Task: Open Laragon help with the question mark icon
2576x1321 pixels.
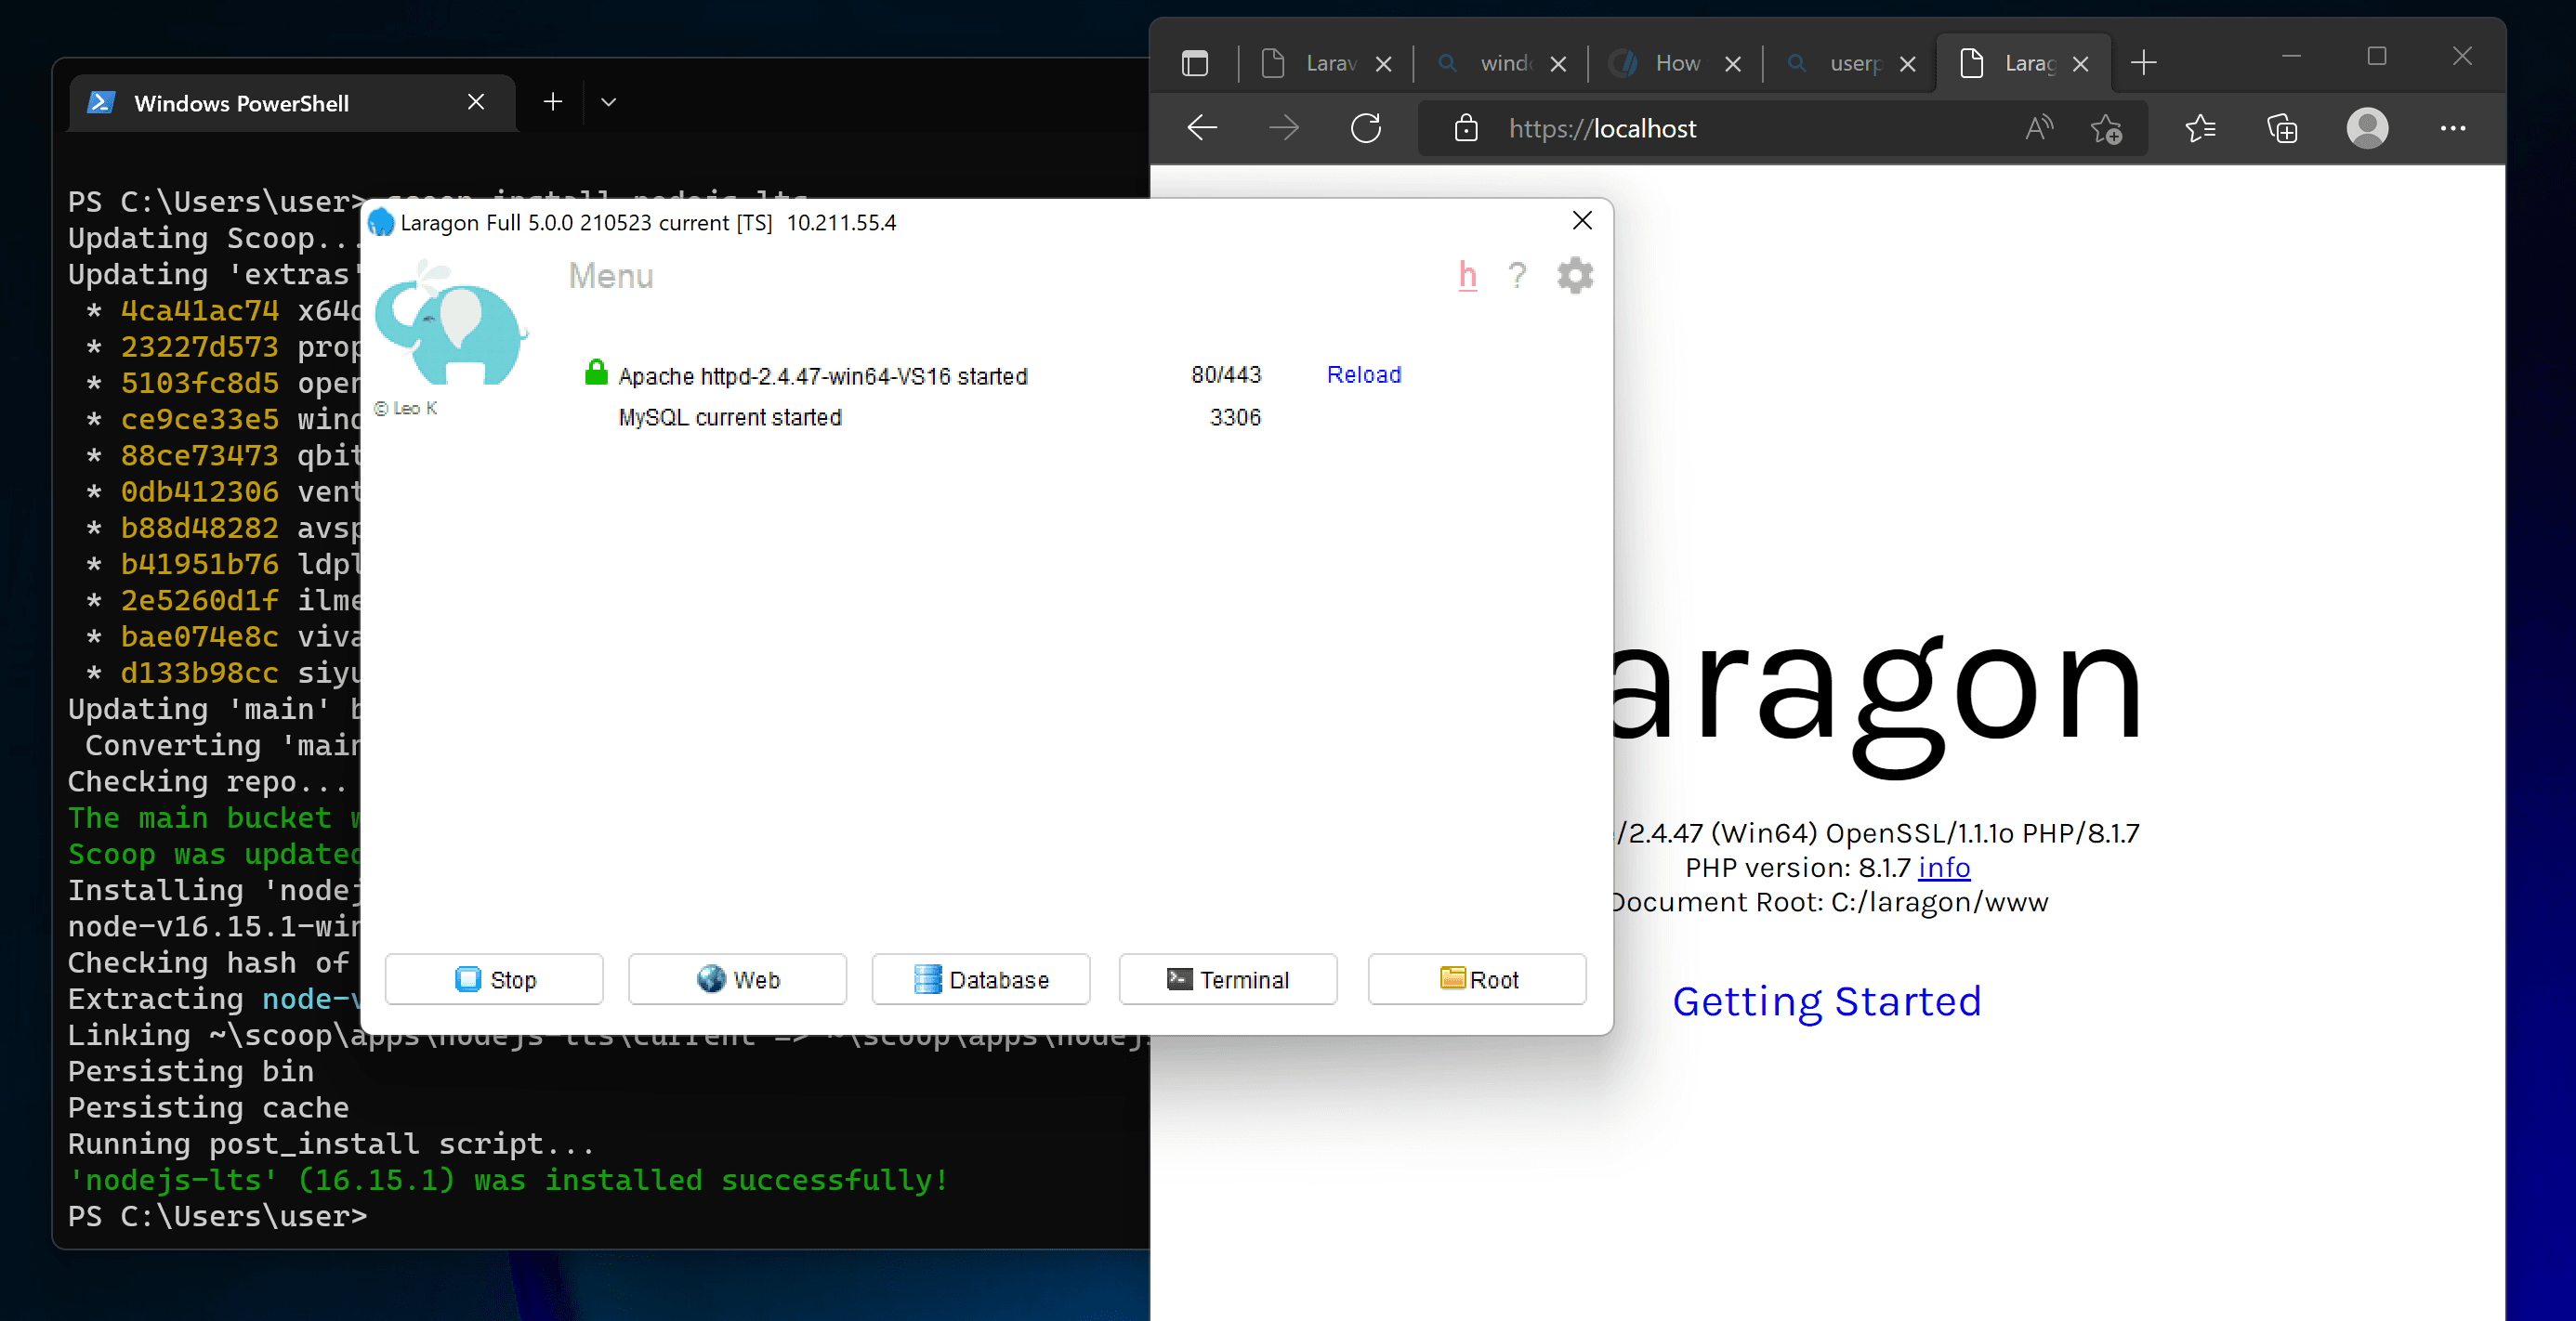Action: 1518,275
